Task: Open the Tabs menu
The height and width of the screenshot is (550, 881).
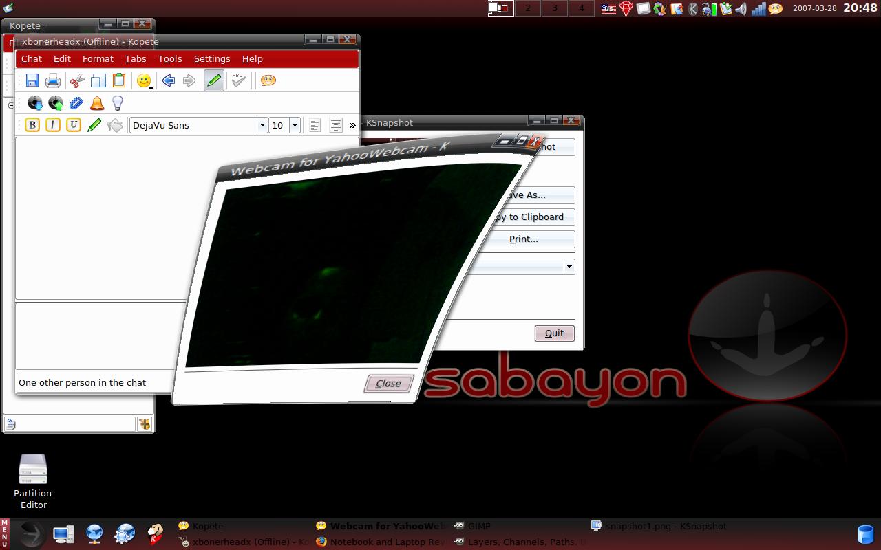Action: point(136,59)
